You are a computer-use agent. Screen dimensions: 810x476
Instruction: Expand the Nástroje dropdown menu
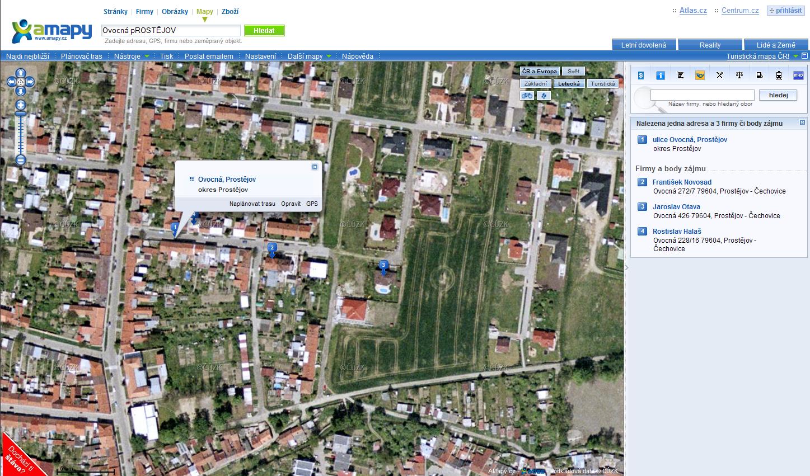point(132,56)
